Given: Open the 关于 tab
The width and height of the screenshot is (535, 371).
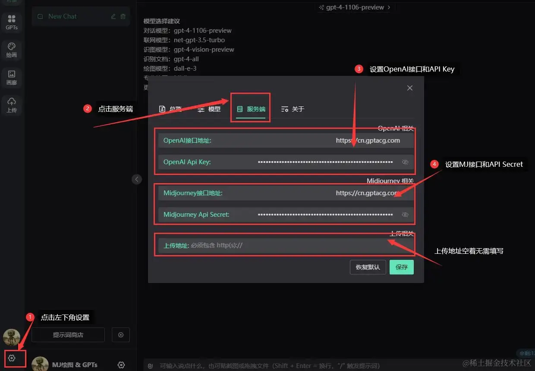Looking at the screenshot, I should (293, 109).
